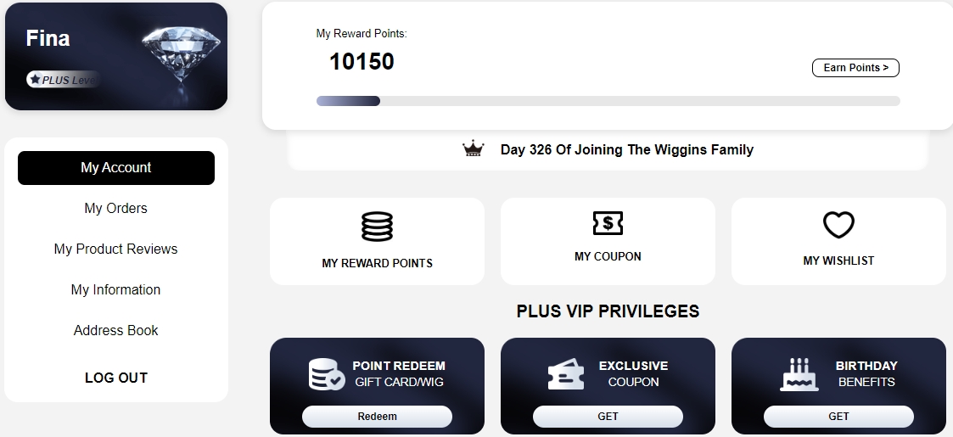Click Earn Points button
This screenshot has width=953, height=437.
coord(855,68)
